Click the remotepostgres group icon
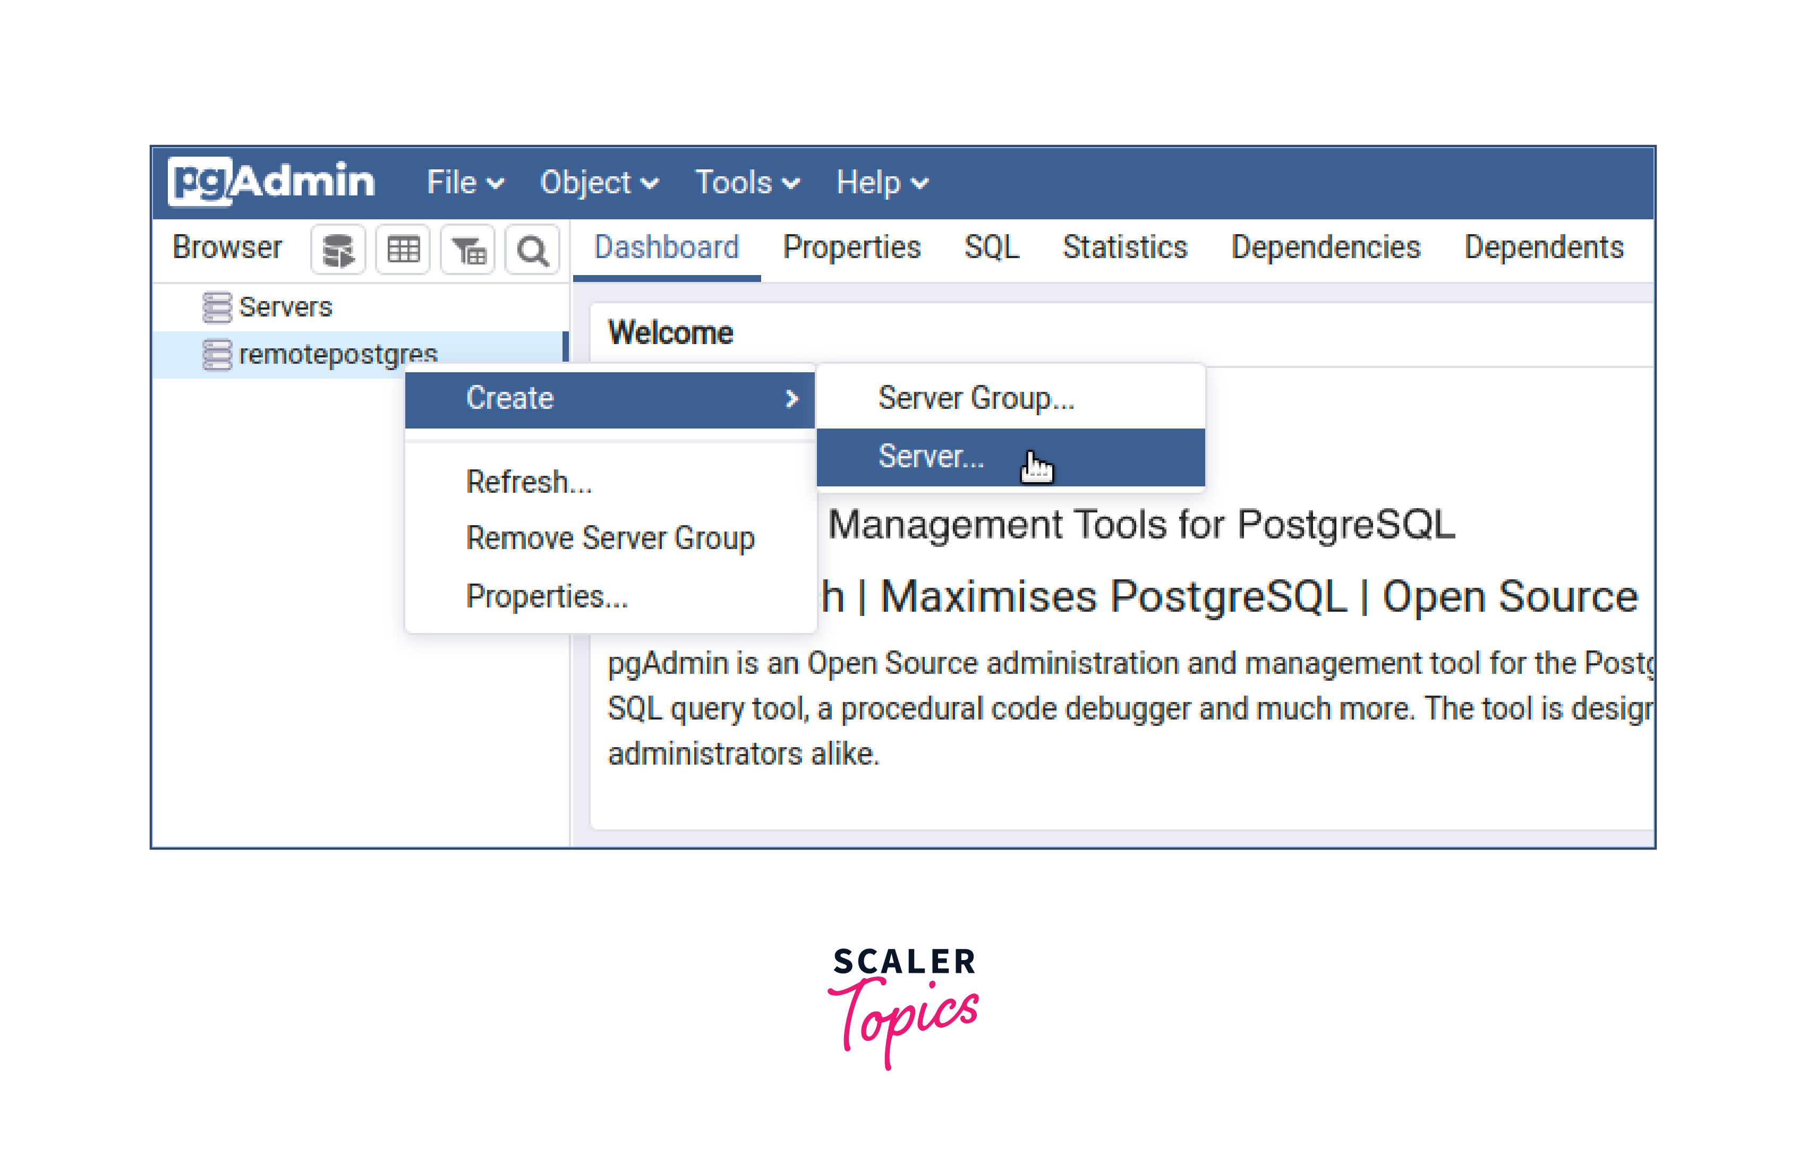The width and height of the screenshot is (1807, 1173). (217, 355)
